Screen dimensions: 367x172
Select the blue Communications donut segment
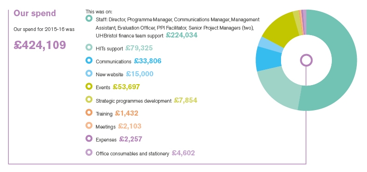coord(268,59)
